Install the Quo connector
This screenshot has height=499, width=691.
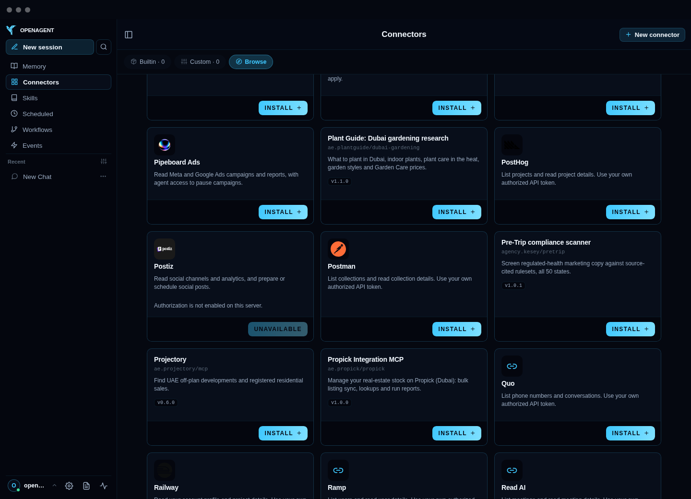(631, 433)
